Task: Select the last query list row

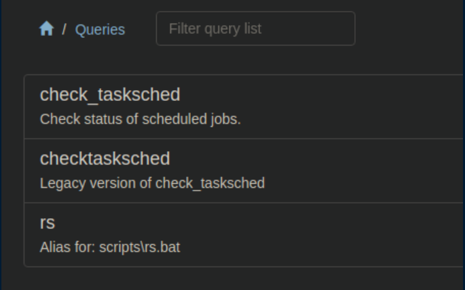Action: 244,234
